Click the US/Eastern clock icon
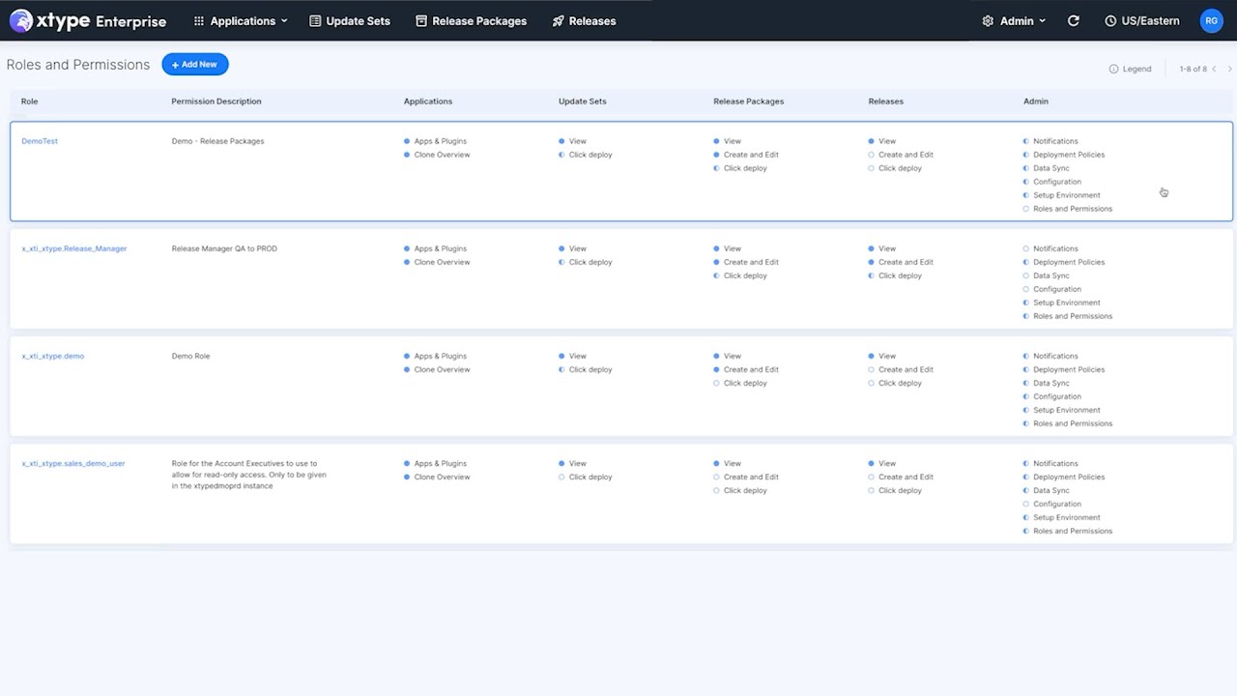This screenshot has height=696, width=1237. (x=1111, y=20)
